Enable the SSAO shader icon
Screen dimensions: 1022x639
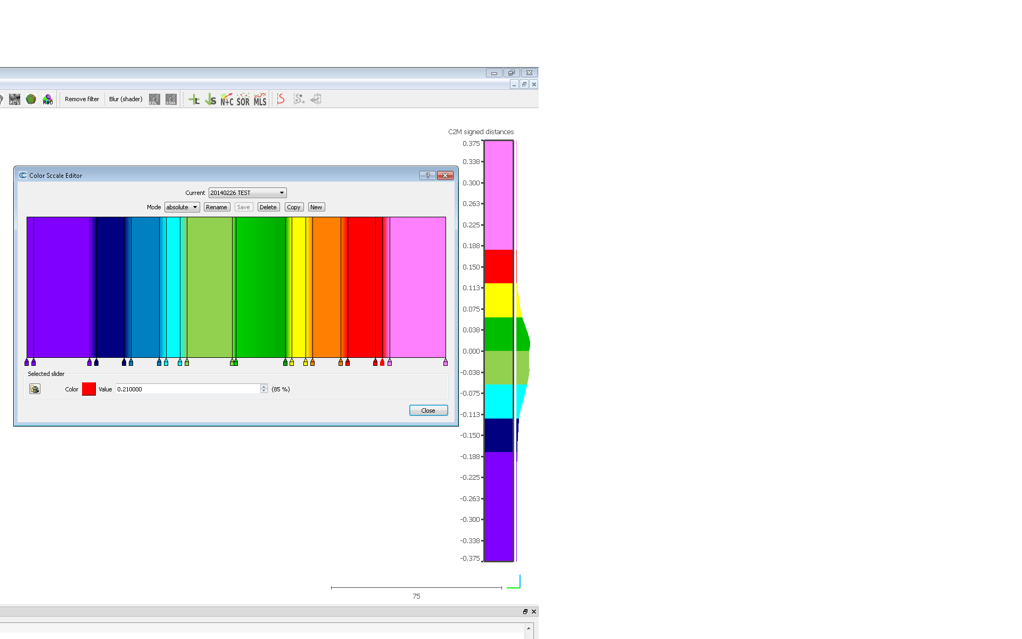tap(171, 99)
